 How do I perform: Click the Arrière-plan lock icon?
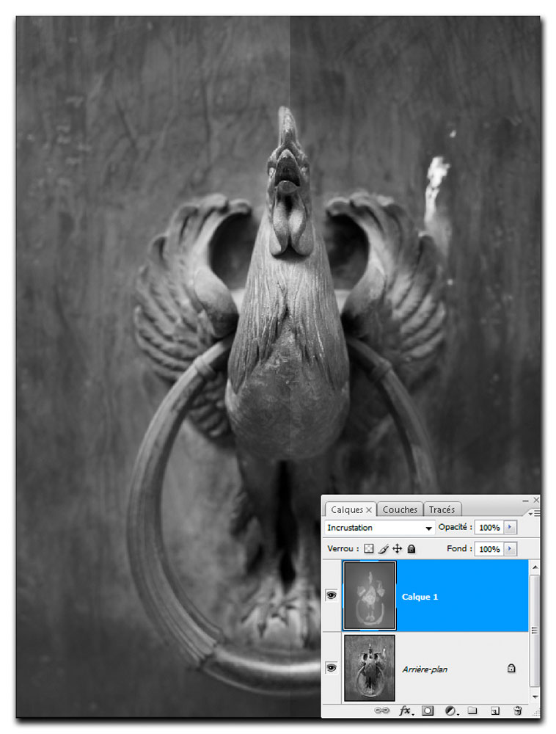(x=511, y=668)
